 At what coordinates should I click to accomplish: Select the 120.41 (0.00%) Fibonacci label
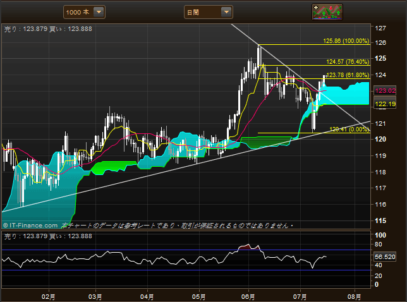(x=349, y=130)
